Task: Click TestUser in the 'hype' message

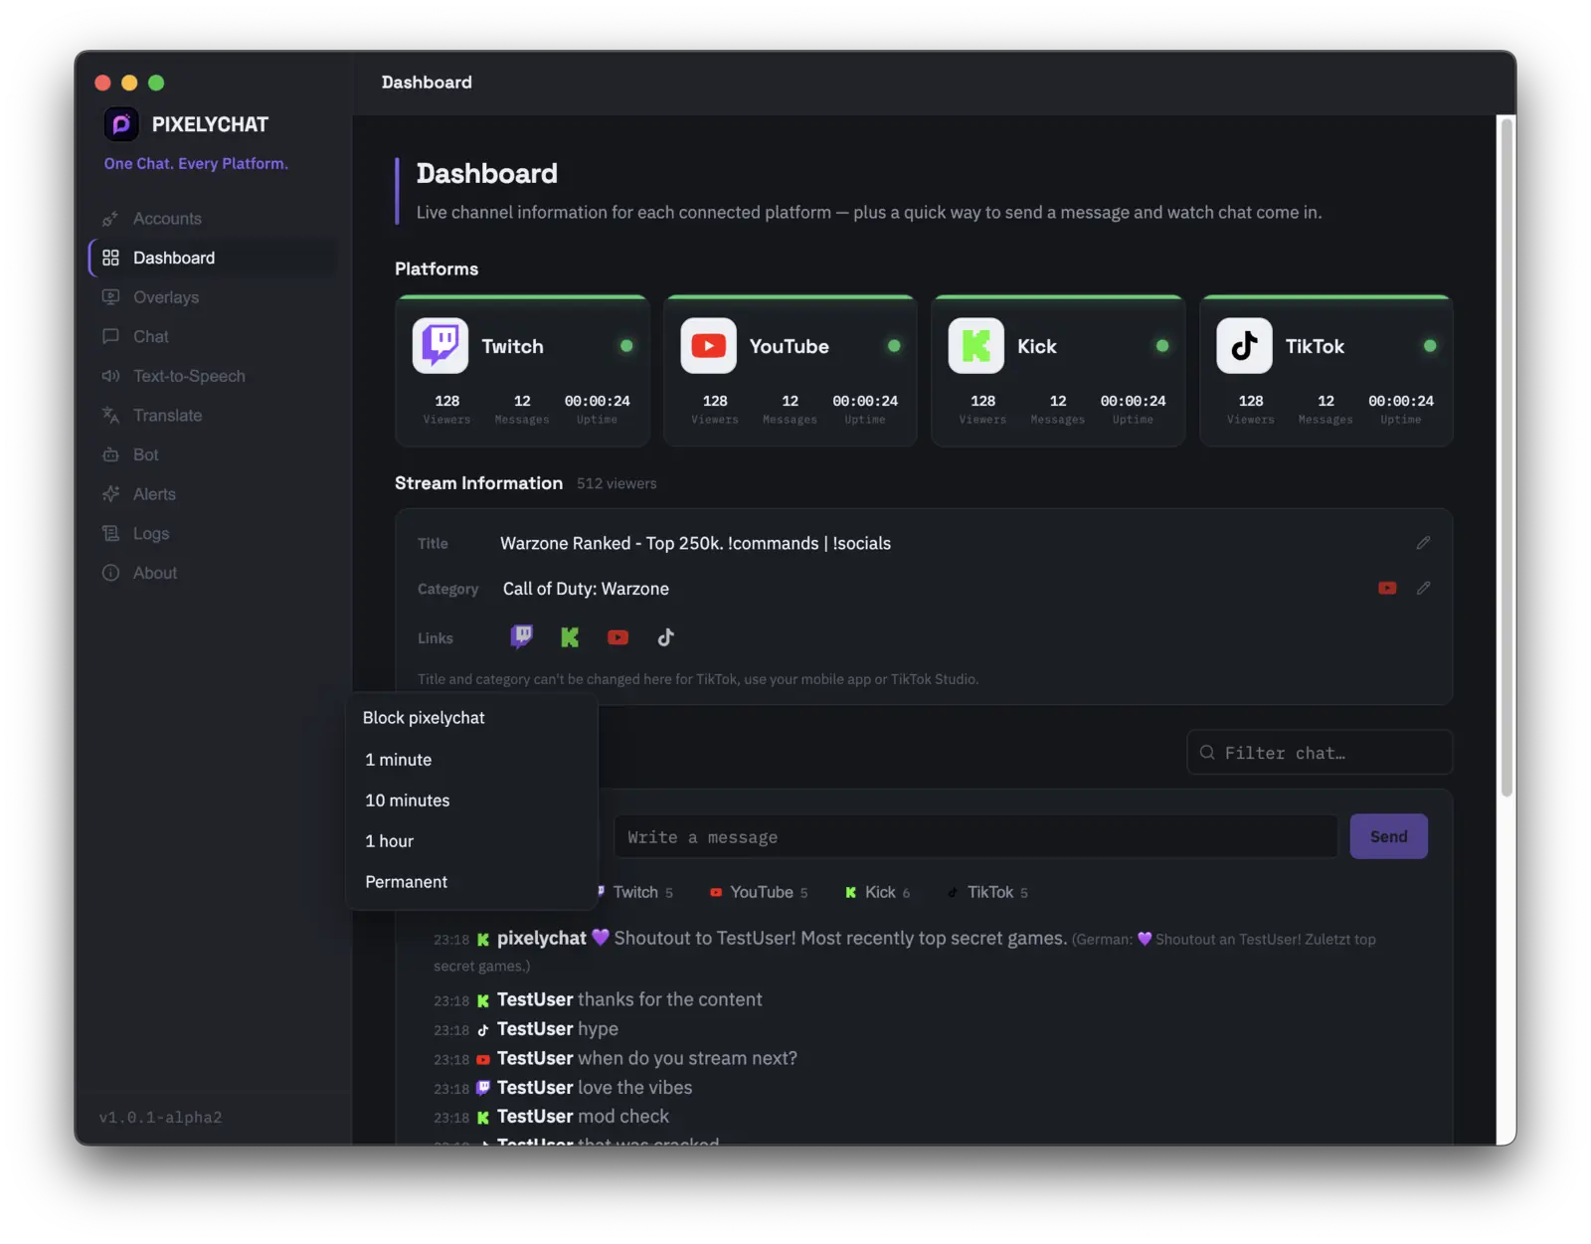Action: click(535, 1029)
